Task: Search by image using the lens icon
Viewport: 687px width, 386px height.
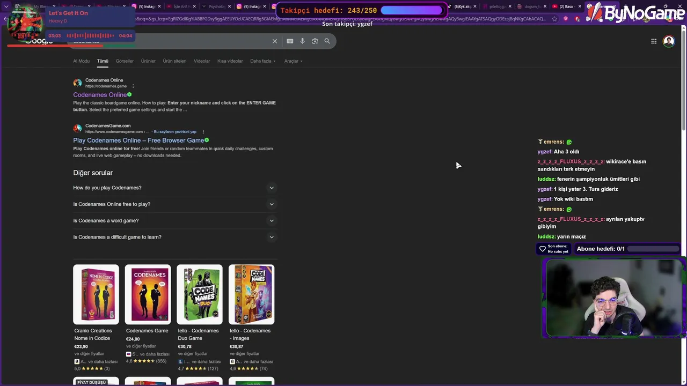Action: 315,41
